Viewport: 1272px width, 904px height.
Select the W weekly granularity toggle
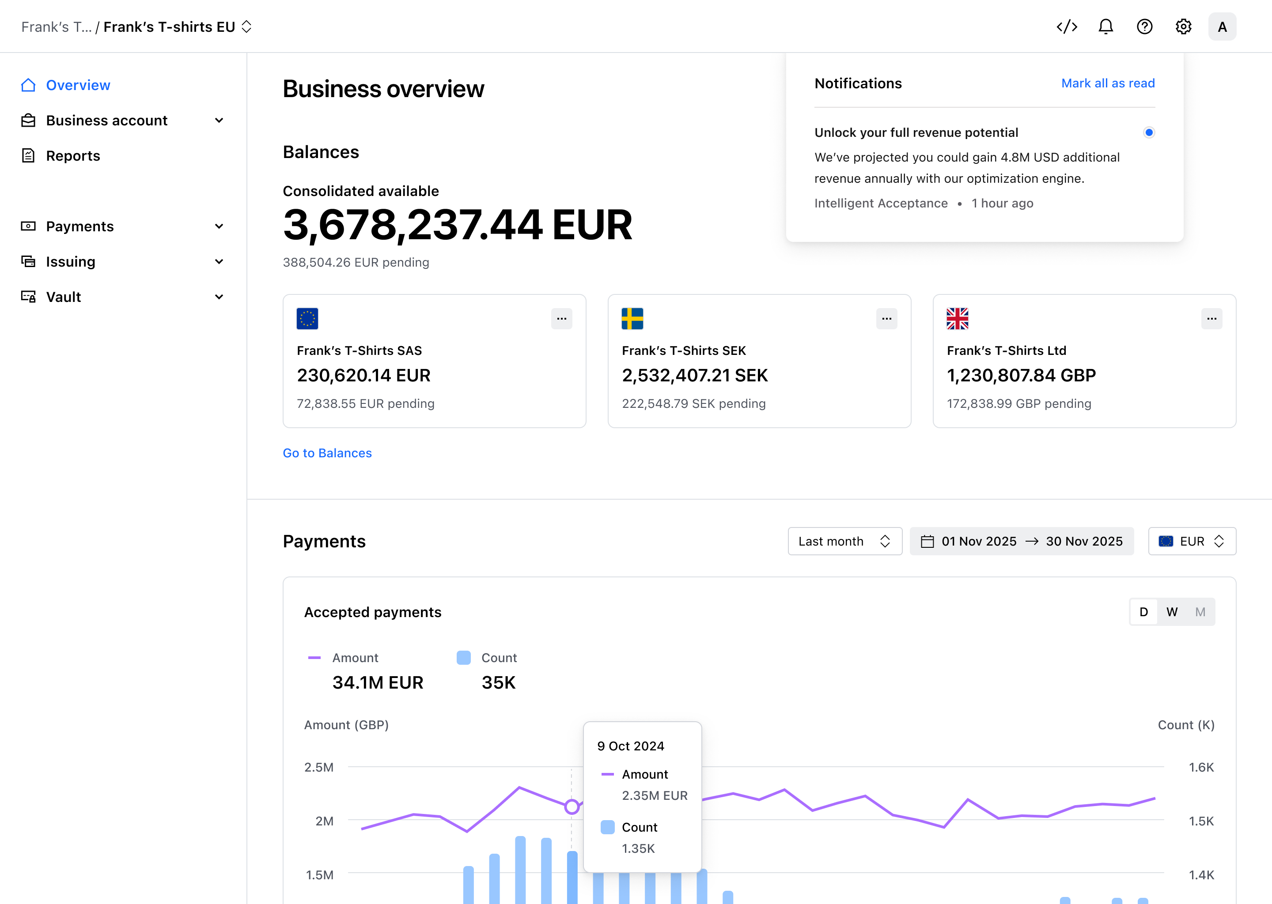click(x=1172, y=612)
